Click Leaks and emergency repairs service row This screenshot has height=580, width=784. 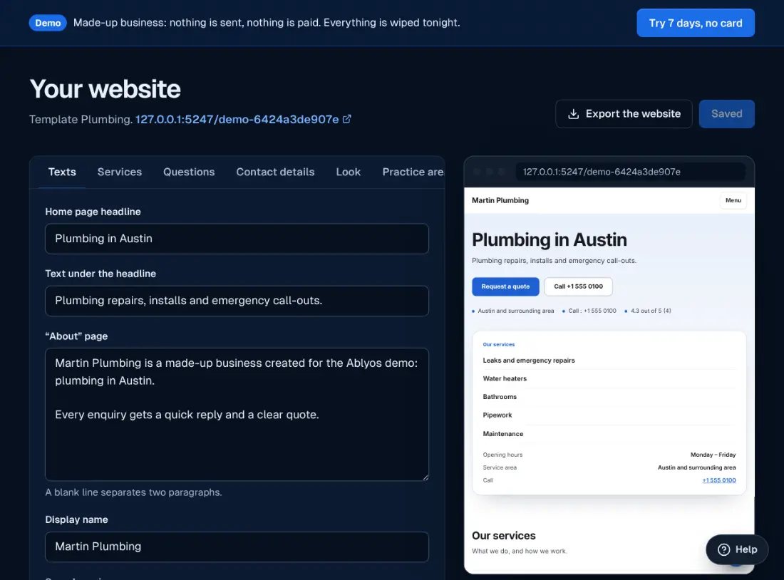click(609, 361)
